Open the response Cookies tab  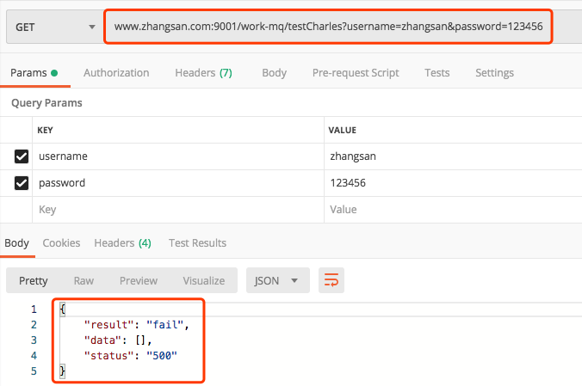(x=61, y=243)
